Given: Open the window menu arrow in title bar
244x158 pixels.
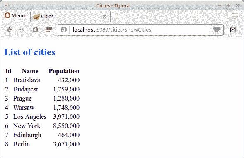Looking at the screenshot, I should click(x=6, y=5).
